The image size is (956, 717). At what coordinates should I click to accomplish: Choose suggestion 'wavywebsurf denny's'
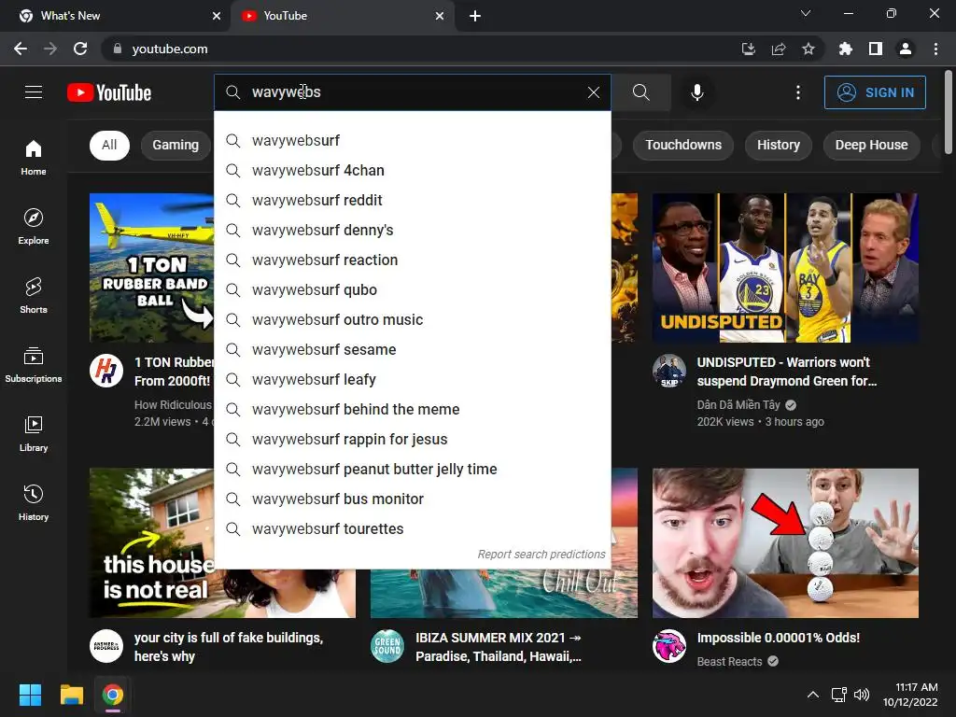413,231
